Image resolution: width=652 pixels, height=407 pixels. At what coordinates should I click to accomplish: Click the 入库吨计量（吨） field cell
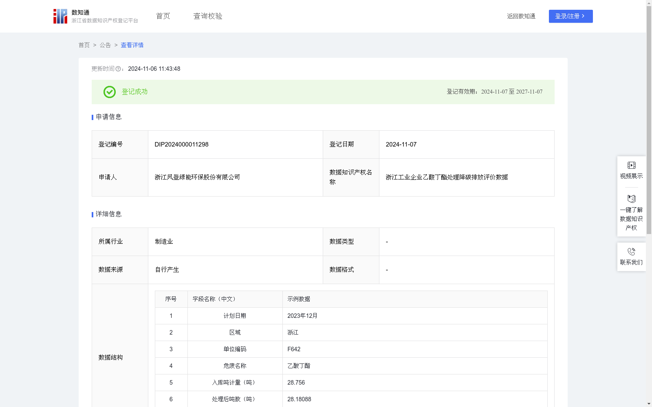[x=235, y=383]
